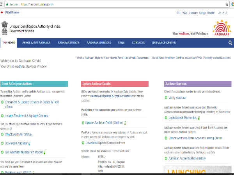Click the Enrol & Get your Aadhaar header
234x175 pixels.
point(34,84)
